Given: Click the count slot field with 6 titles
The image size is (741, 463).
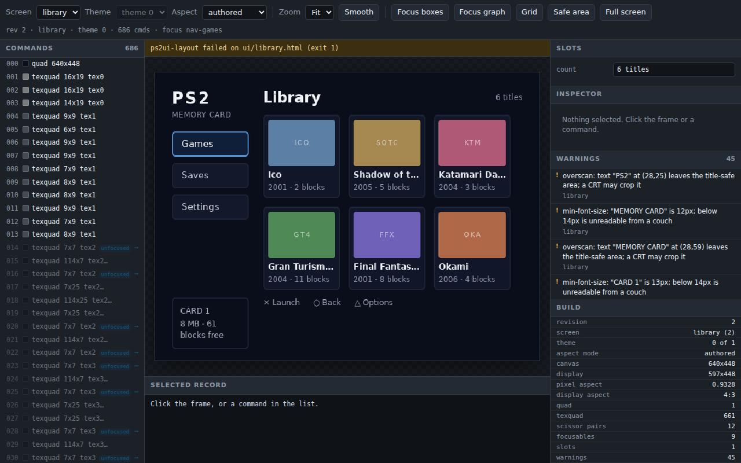Looking at the screenshot, I should click(674, 69).
